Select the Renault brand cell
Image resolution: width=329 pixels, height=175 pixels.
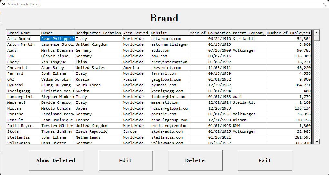(x=23, y=120)
